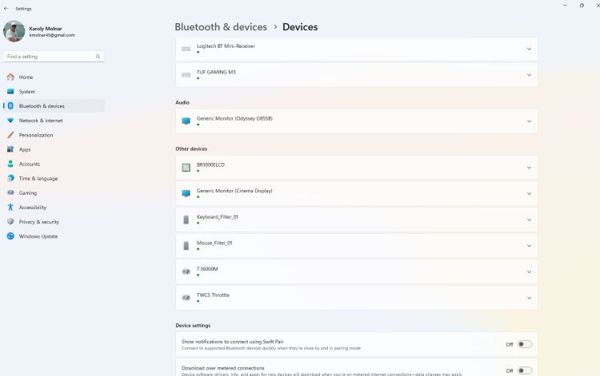Click the Accessibility figure icon
This screenshot has height=376, width=600.
(x=10, y=208)
